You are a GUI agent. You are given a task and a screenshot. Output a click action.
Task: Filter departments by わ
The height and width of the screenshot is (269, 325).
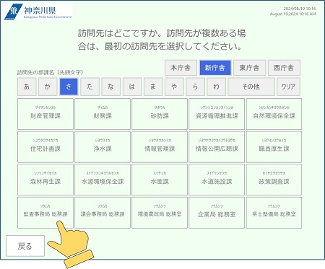point(216,87)
